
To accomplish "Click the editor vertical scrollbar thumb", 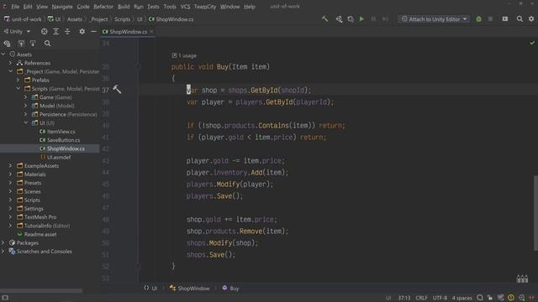I will click(x=535, y=213).
